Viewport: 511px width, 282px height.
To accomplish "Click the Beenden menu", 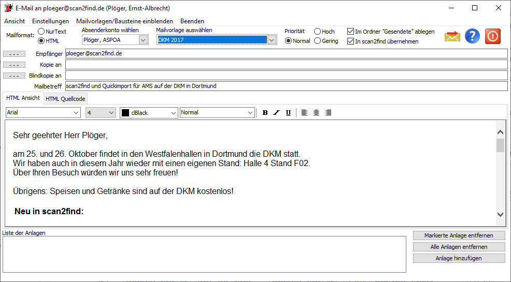I will click(x=192, y=21).
